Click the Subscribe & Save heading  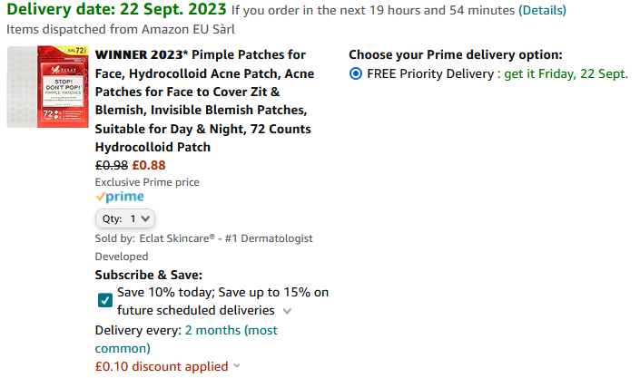click(149, 275)
